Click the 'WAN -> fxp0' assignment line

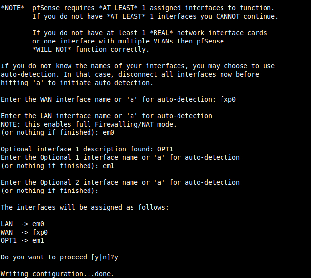[24, 232]
